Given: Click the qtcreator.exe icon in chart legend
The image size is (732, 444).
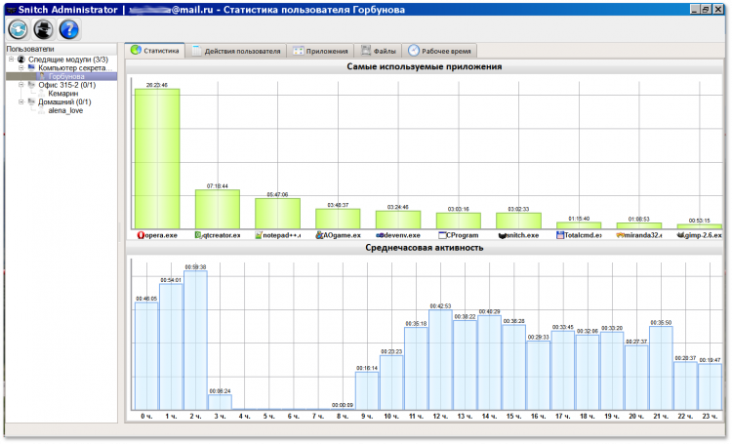Looking at the screenshot, I should coord(199,235).
